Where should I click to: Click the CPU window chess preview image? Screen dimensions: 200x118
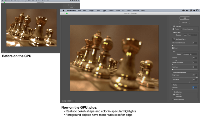[32, 28]
